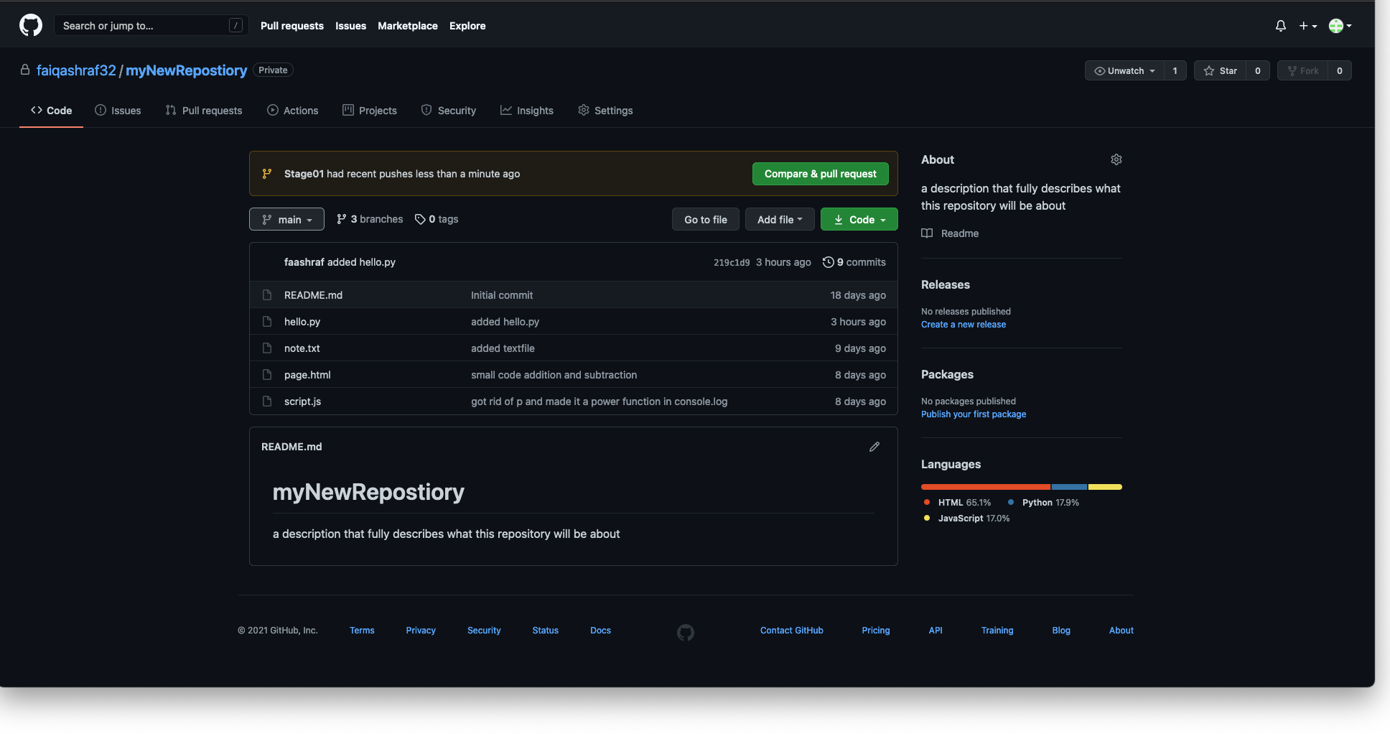
Task: Click the 'got rid of p' commit message
Action: (x=600, y=401)
